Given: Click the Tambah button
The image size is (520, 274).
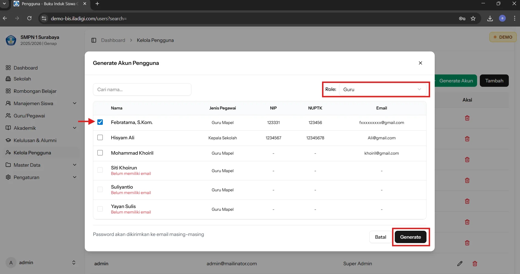Looking at the screenshot, I should [x=494, y=81].
